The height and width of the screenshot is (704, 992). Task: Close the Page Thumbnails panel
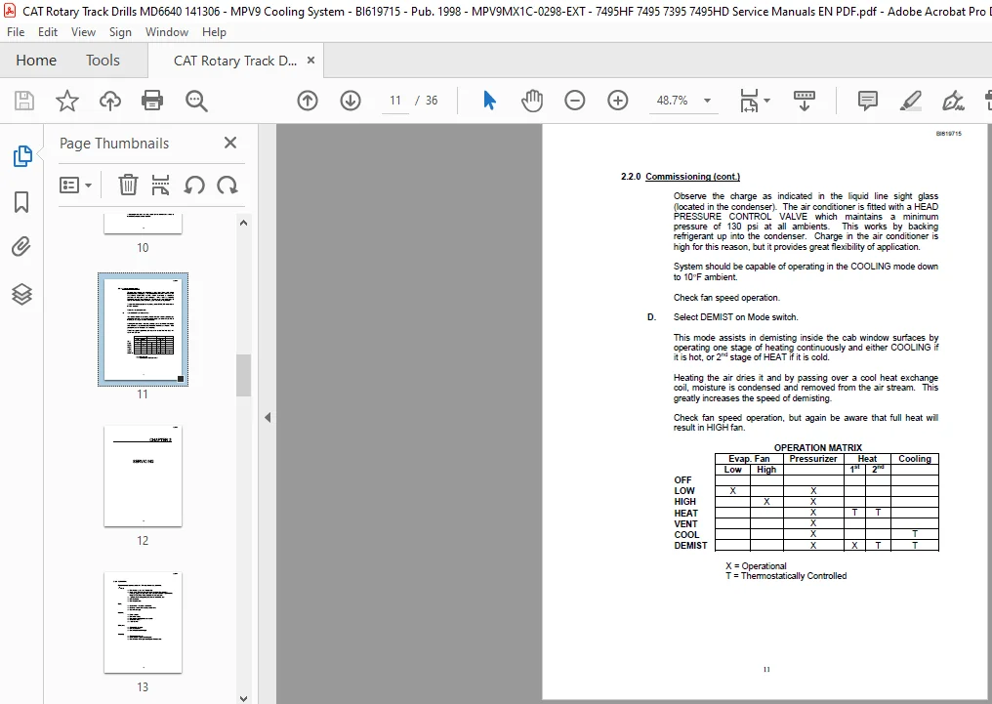(230, 143)
